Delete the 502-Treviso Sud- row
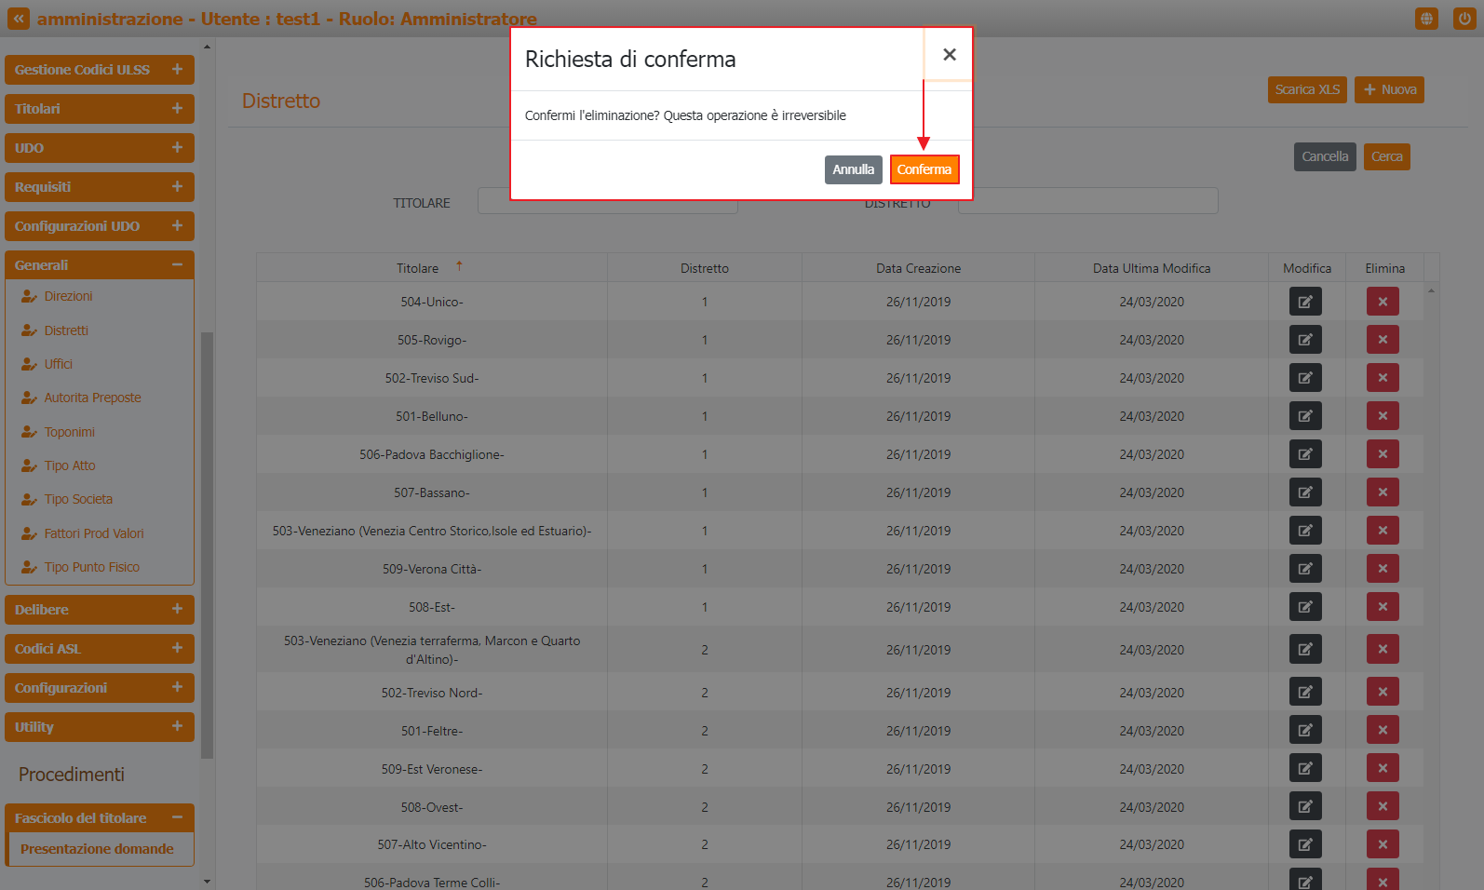 (x=1383, y=378)
